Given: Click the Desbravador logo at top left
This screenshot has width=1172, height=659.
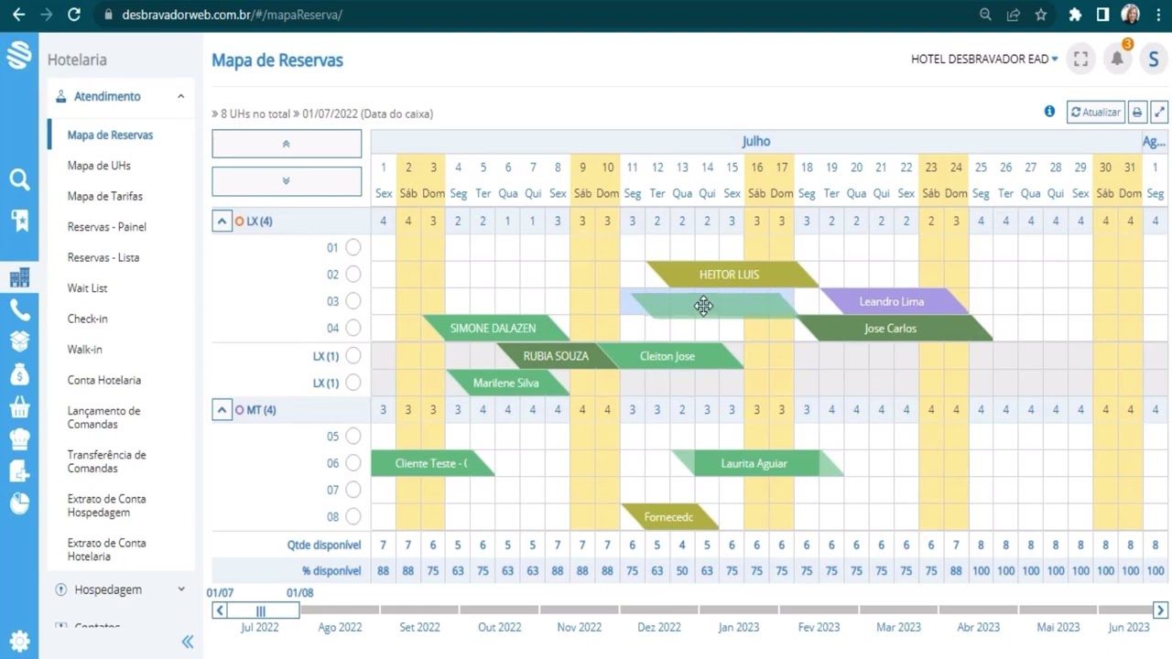Looking at the screenshot, I should [x=19, y=56].
